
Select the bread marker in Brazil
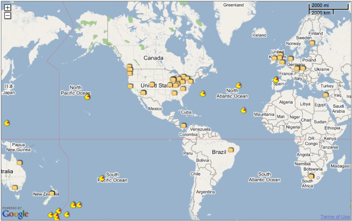pos(231,150)
